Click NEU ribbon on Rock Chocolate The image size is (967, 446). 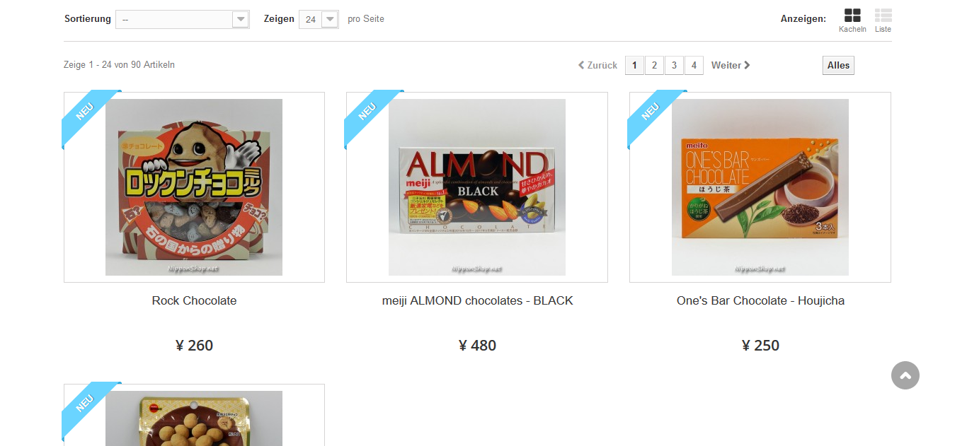(90, 117)
